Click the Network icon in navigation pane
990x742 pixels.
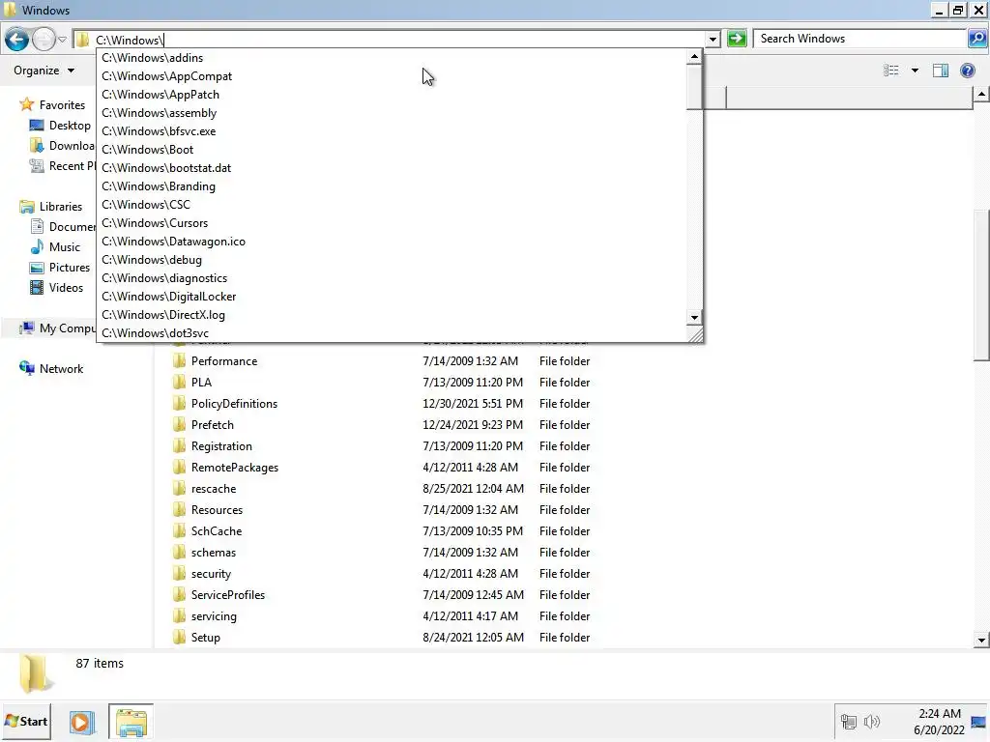tap(26, 368)
